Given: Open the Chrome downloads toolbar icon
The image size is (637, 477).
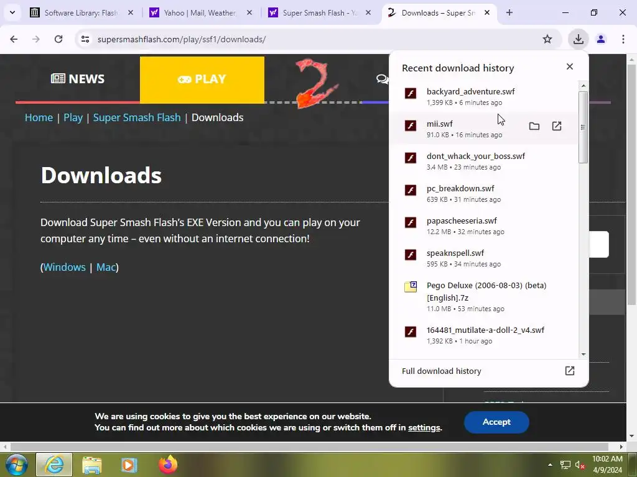Looking at the screenshot, I should pos(578,39).
